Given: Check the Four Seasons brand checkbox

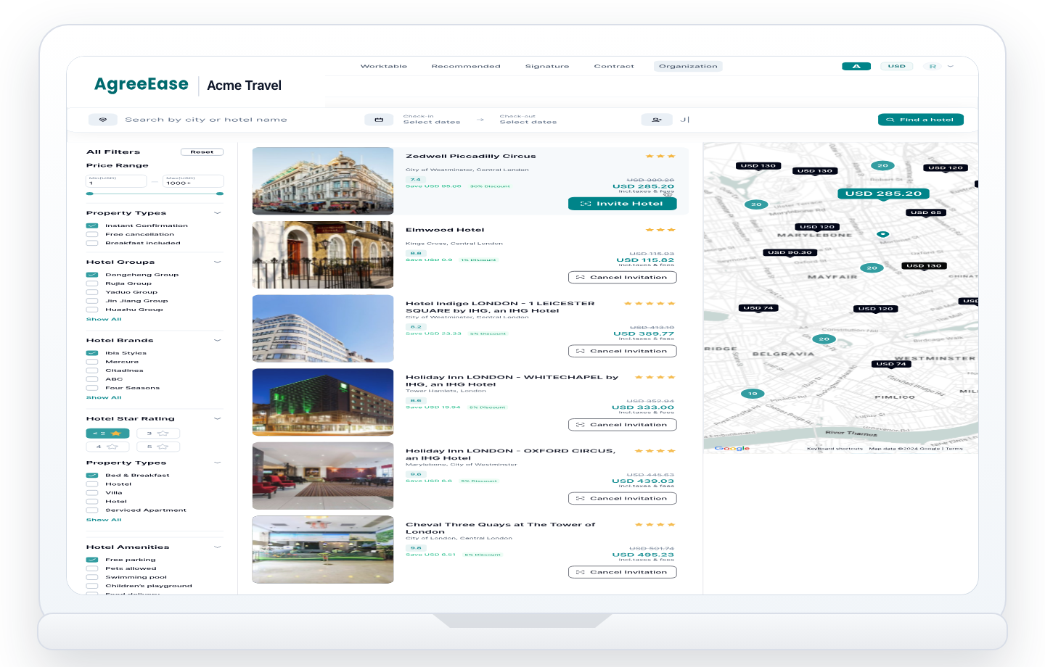Looking at the screenshot, I should pyautogui.click(x=92, y=388).
